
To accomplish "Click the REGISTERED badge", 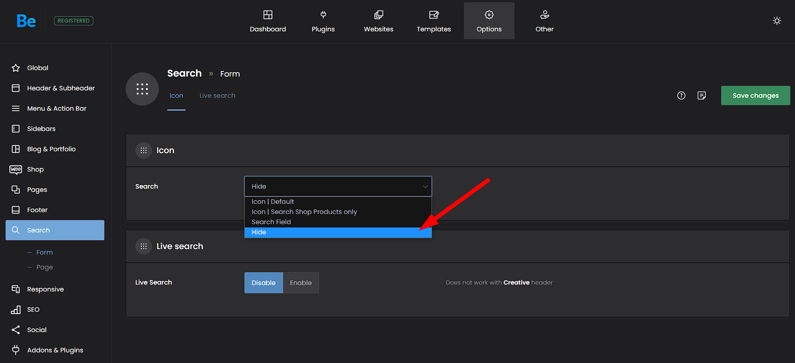I will click(x=74, y=21).
